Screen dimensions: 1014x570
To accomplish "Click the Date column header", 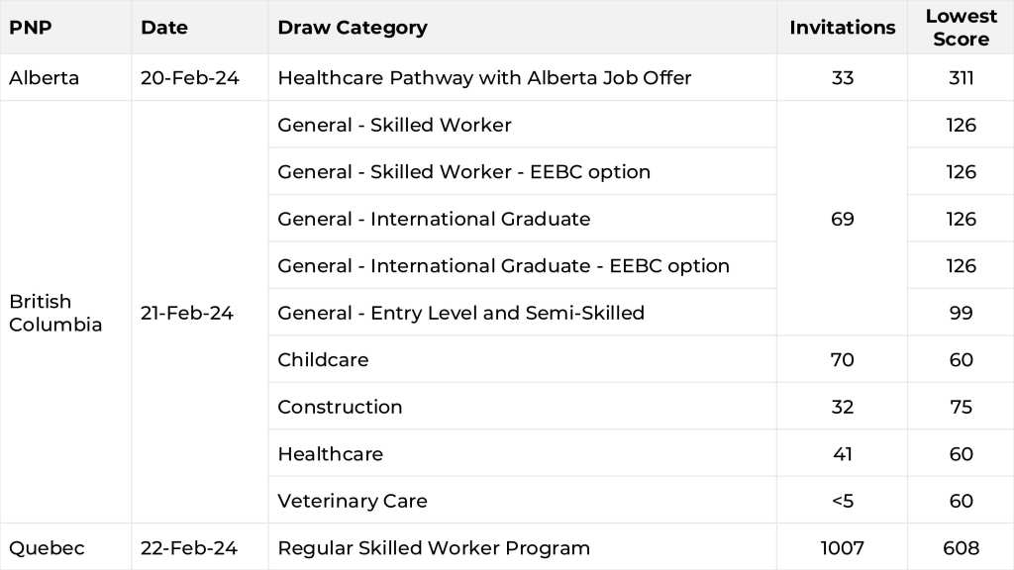I will pos(164,28).
